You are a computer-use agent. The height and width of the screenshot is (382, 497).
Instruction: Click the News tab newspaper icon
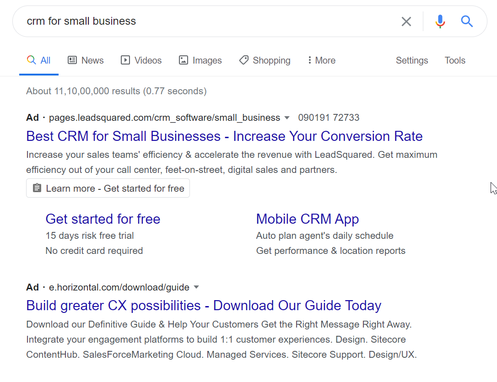click(72, 60)
